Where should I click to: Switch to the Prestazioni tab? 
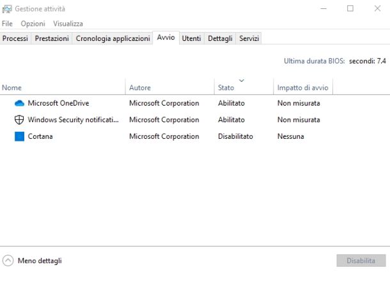coord(52,38)
